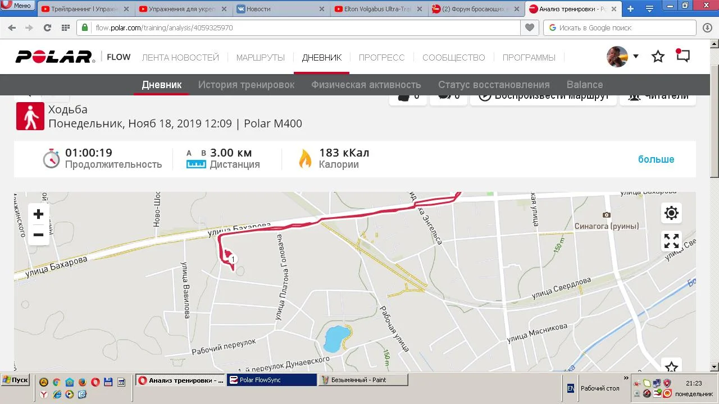Open the Пуск start menu
The image size is (719, 404).
tap(15, 380)
